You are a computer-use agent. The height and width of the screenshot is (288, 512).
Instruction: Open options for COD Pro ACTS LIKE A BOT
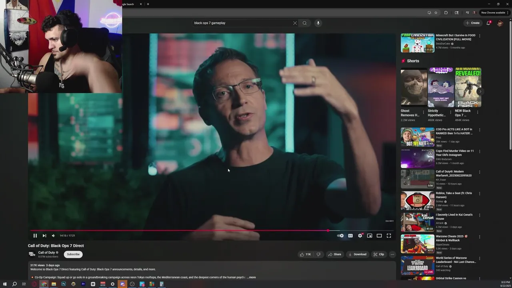(480, 130)
